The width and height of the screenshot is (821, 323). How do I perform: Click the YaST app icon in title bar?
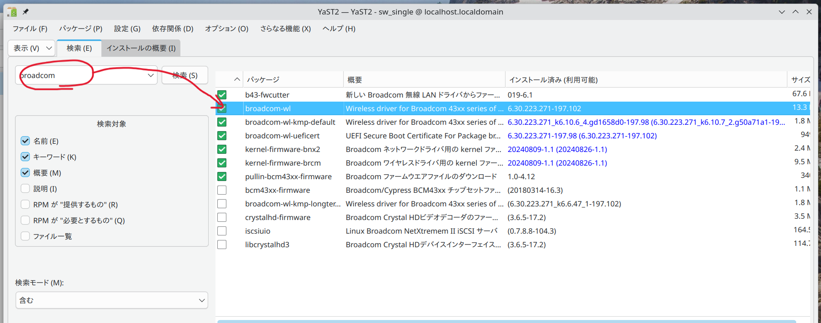click(12, 12)
